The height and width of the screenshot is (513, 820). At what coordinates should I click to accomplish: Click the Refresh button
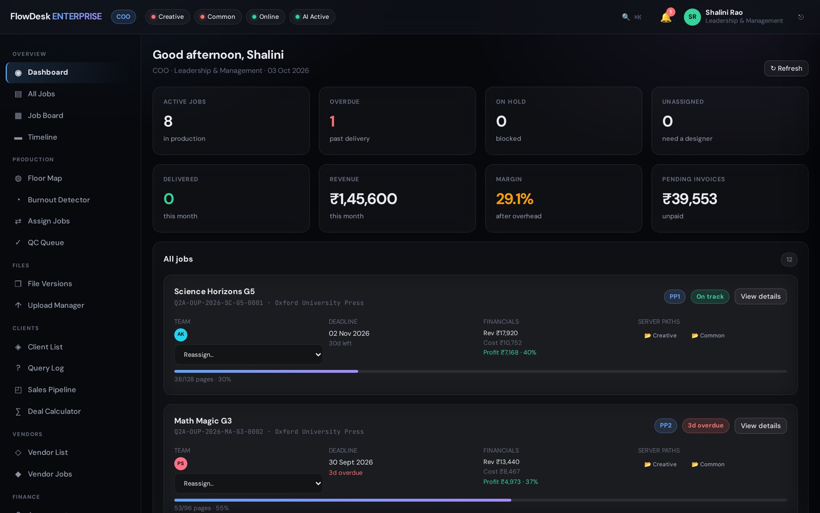(x=786, y=68)
